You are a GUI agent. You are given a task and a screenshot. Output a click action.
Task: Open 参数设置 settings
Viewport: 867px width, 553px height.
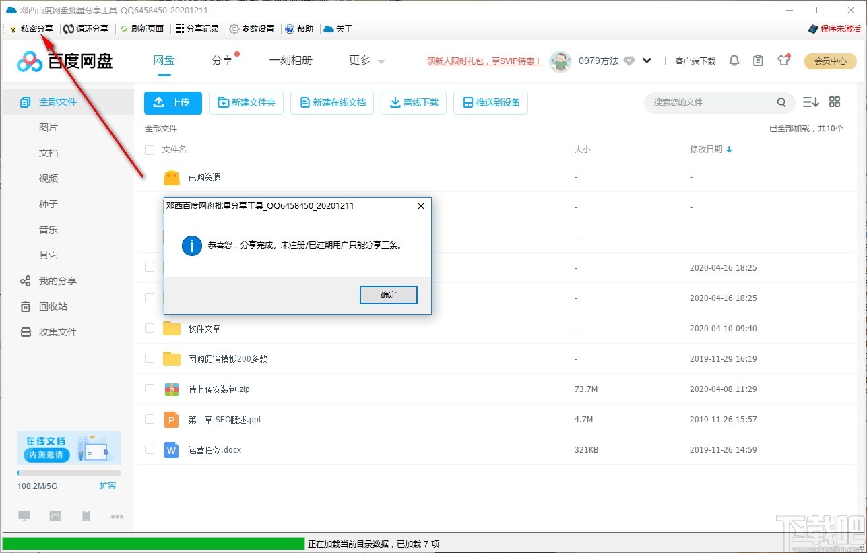(252, 29)
